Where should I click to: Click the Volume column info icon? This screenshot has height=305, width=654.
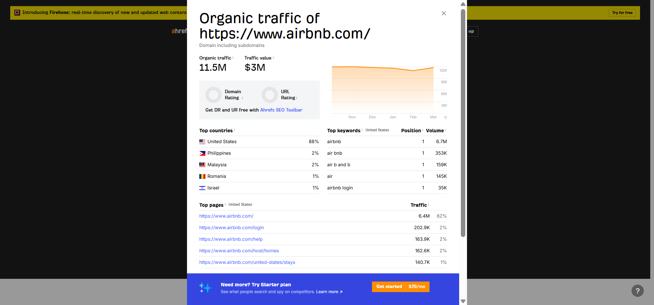446,130
